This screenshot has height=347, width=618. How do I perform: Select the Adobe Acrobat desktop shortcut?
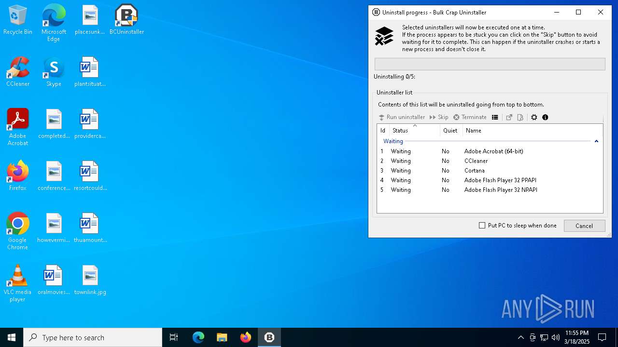click(x=18, y=127)
